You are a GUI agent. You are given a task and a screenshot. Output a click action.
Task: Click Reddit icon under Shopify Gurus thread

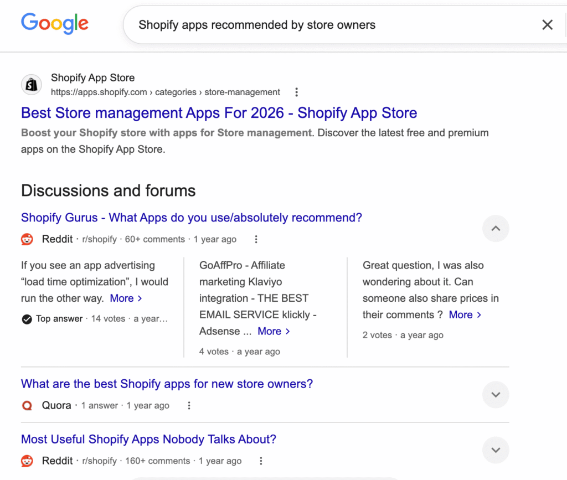coord(27,239)
